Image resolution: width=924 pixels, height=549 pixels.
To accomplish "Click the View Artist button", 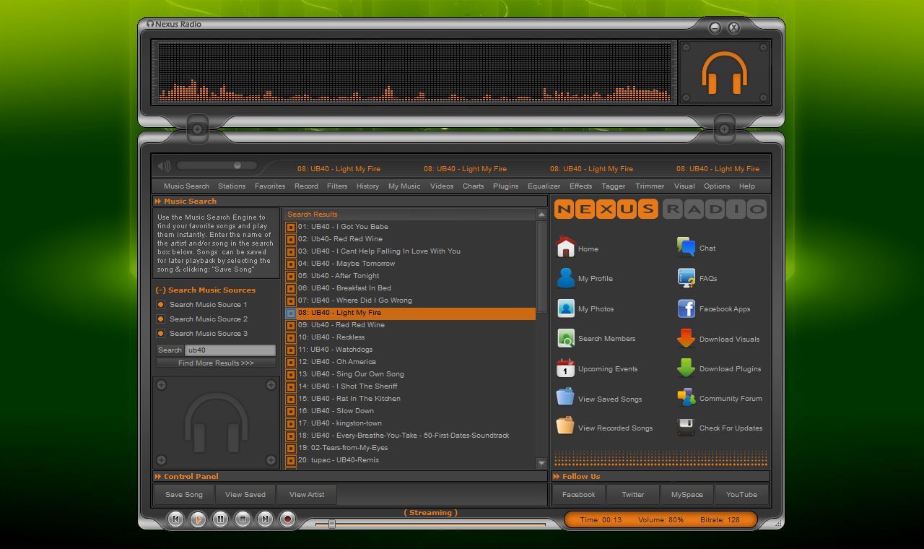I will click(x=307, y=495).
